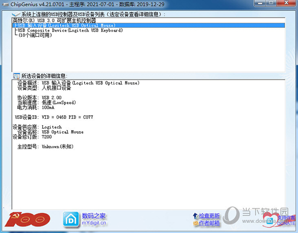Open the mYdigit.cn house logo icon
Viewport: 298px width, 233px height.
[x=71, y=220]
